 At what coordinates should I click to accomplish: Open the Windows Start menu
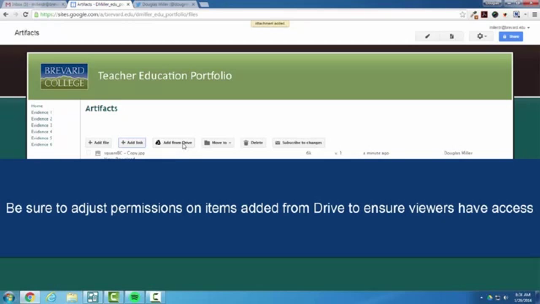pyautogui.click(x=9, y=297)
